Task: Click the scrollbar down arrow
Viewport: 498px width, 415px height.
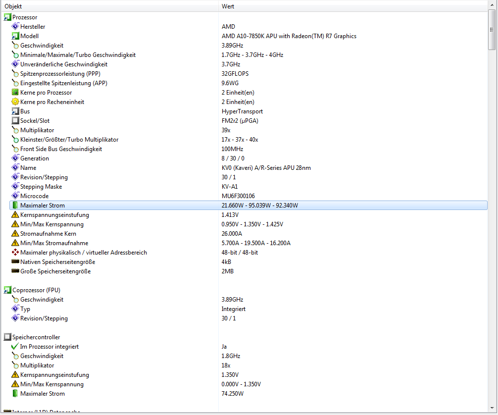Action: (492, 408)
